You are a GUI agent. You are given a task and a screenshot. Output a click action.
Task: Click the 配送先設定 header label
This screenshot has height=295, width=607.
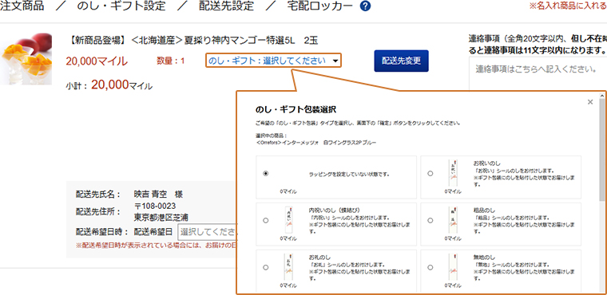point(227,6)
